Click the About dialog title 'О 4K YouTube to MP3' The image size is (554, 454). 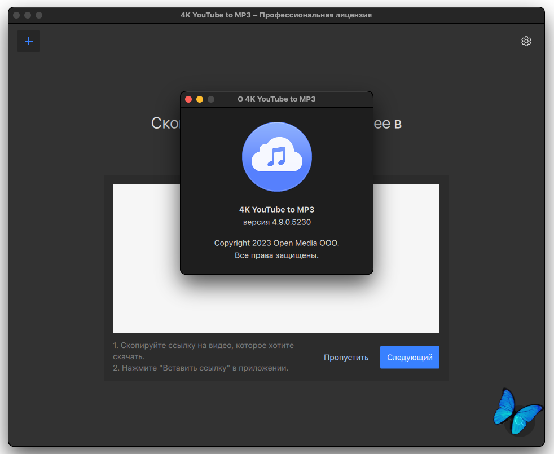pos(276,99)
